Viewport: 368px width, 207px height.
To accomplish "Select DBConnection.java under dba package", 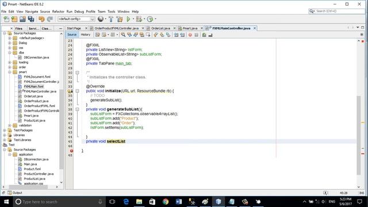I will 36,57.
